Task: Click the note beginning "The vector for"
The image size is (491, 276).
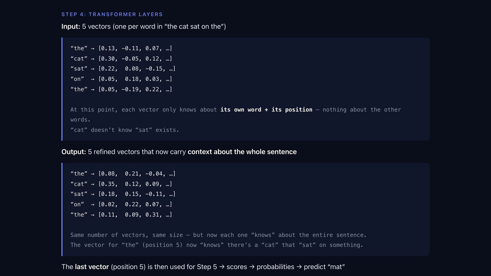Action: [217, 245]
